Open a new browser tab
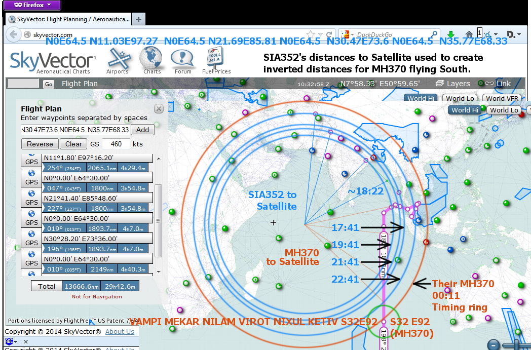The image size is (531, 350). [x=139, y=19]
